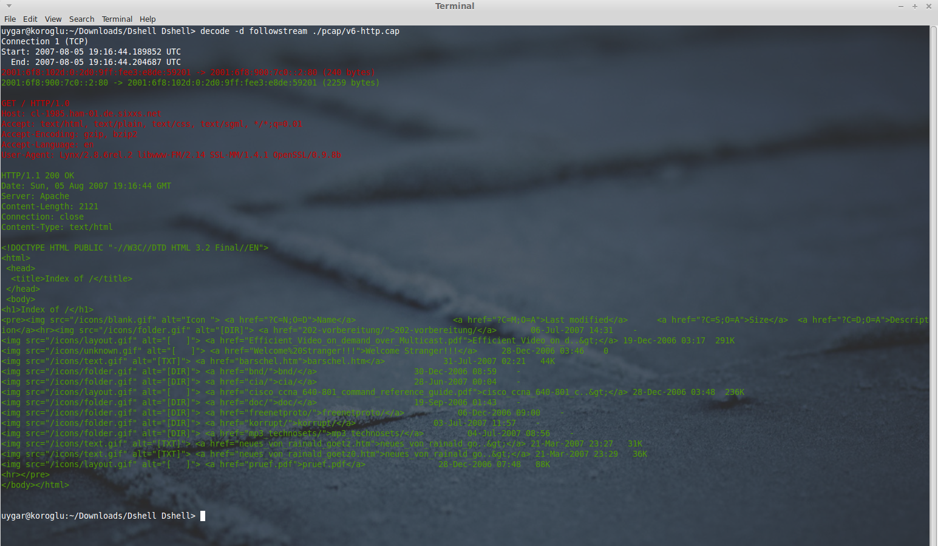Open the Edit menu
The width and height of the screenshot is (938, 546).
click(30, 19)
